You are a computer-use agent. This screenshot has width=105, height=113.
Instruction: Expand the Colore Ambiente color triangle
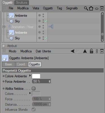click(30, 76)
